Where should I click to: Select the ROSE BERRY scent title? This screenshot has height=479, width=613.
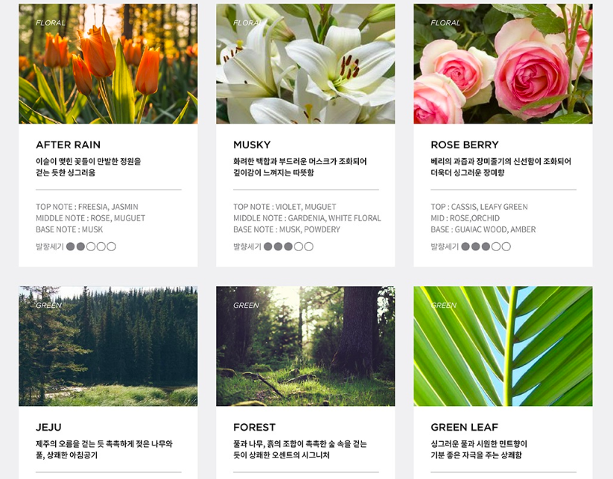(465, 145)
